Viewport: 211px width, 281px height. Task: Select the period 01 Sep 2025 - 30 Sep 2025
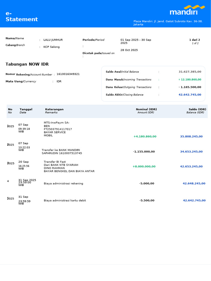136,41
